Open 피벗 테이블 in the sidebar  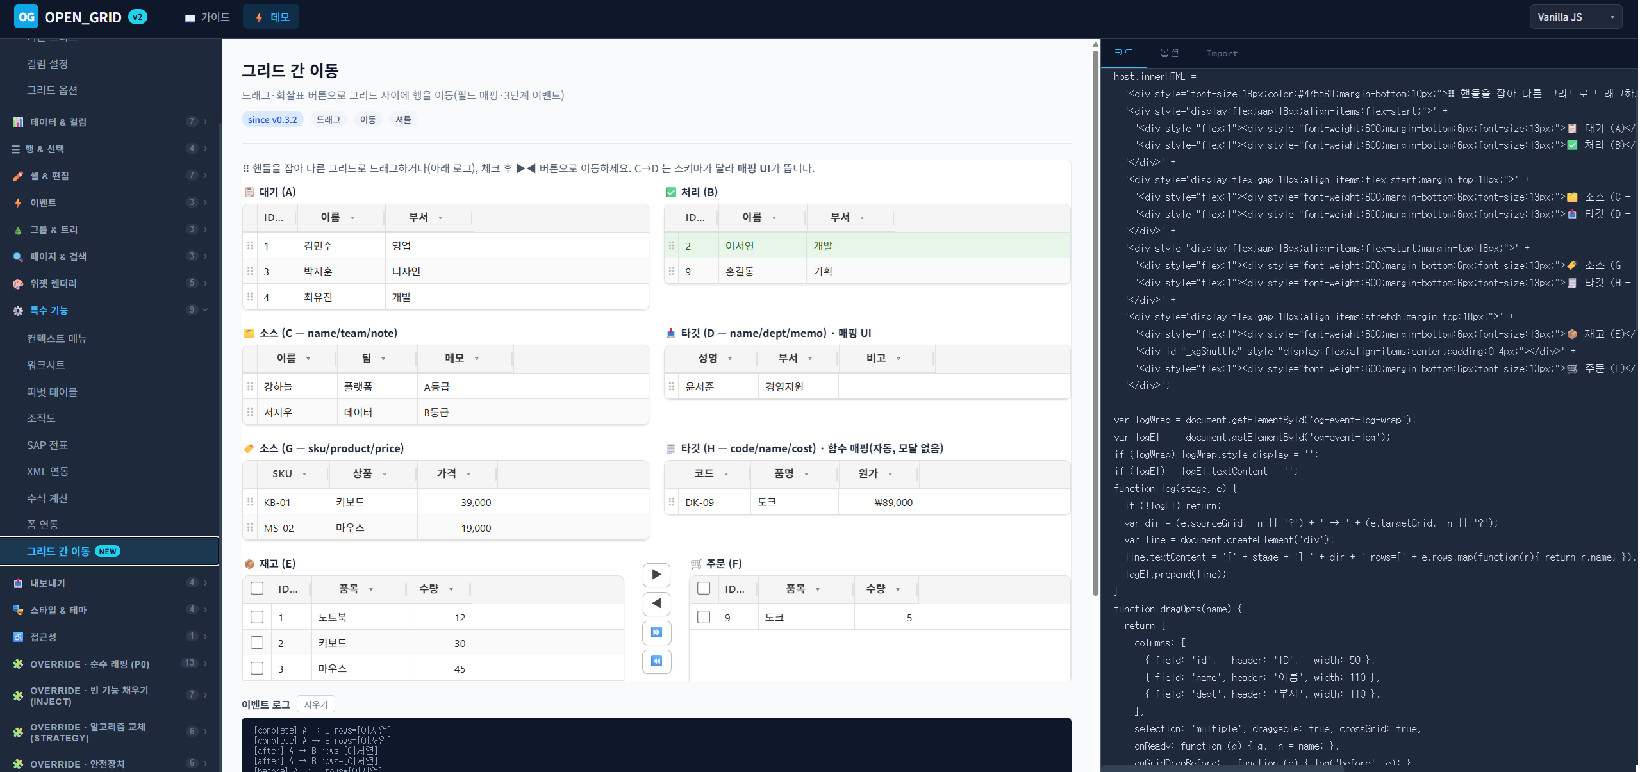[52, 391]
